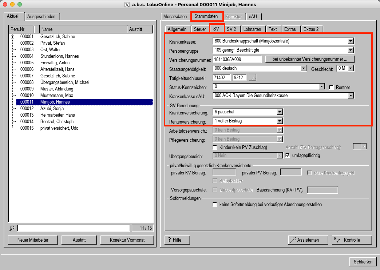
Task: Open the Krankenkasse dropdown
Action: click(x=351, y=41)
